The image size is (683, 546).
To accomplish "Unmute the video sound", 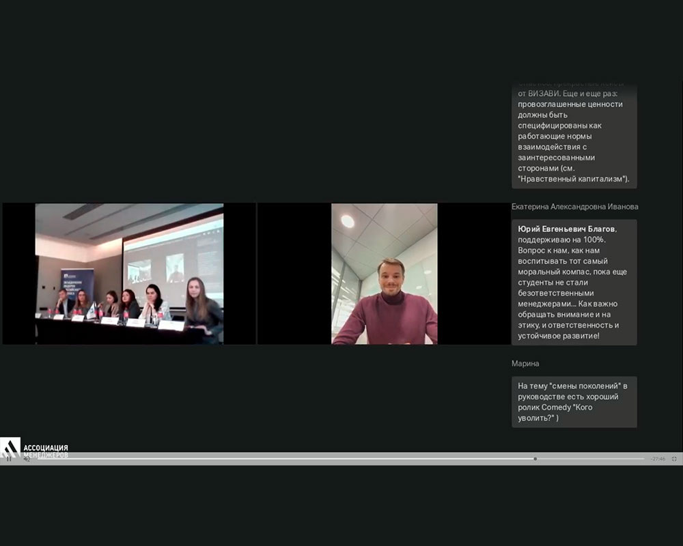I will point(27,459).
